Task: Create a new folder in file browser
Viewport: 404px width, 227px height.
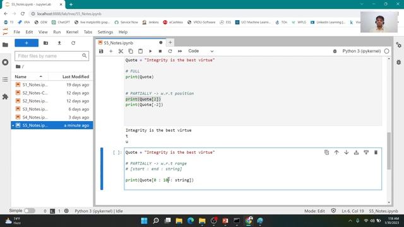Action: 45,43
